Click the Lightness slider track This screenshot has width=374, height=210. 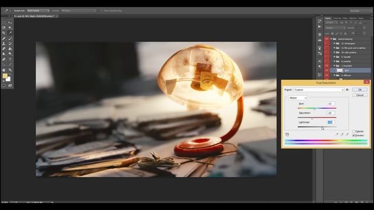point(317,127)
